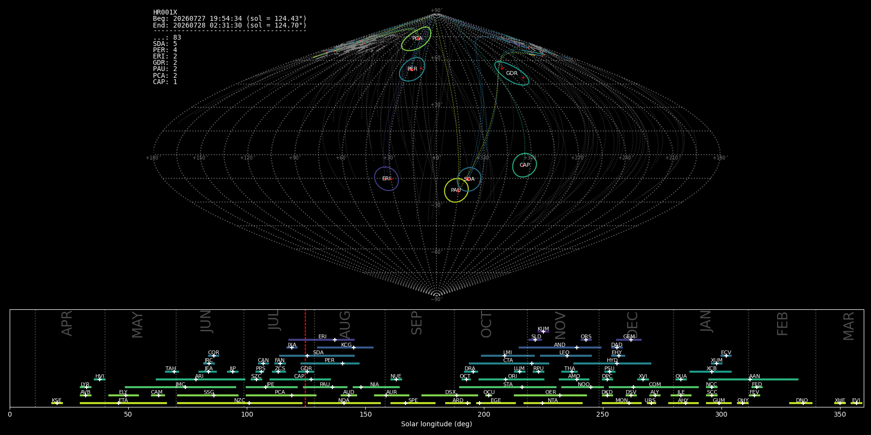
Task: Select the NTA shower bar
Action: click(x=553, y=403)
